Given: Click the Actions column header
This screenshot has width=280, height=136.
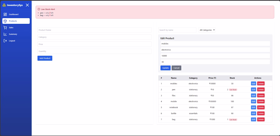Looking at the screenshot, I should click(x=258, y=78).
